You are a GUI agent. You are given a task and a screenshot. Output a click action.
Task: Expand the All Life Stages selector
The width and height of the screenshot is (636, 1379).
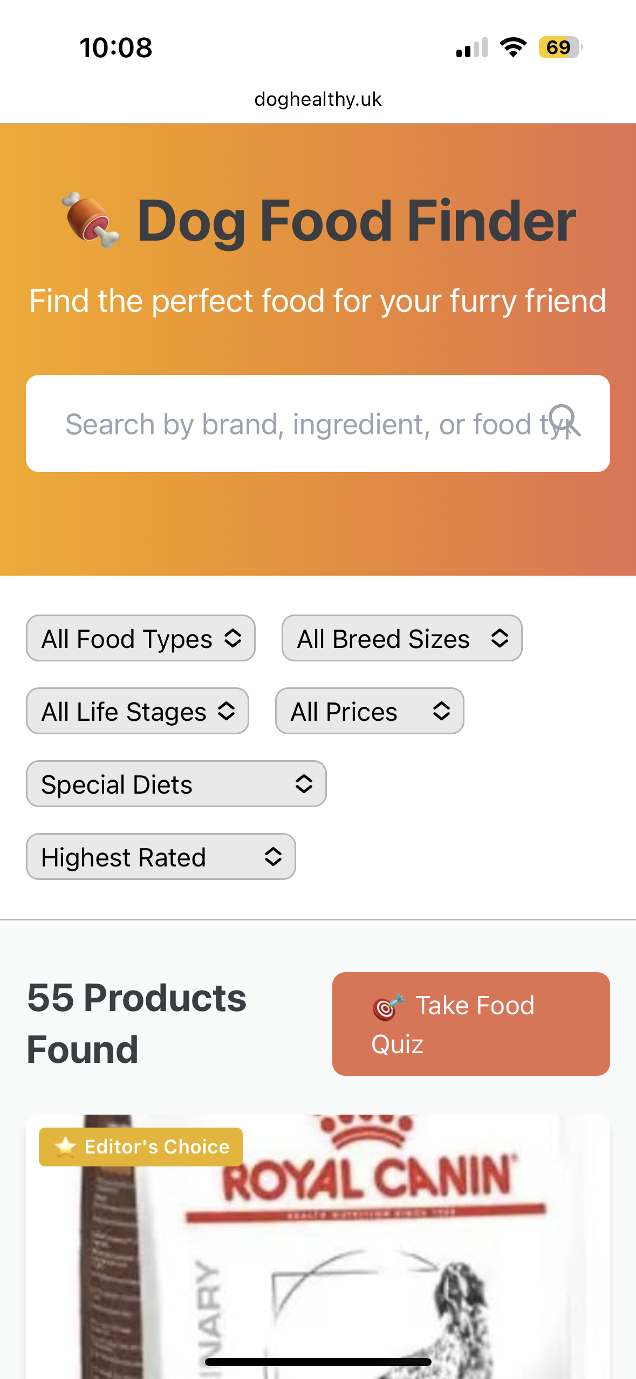(138, 711)
